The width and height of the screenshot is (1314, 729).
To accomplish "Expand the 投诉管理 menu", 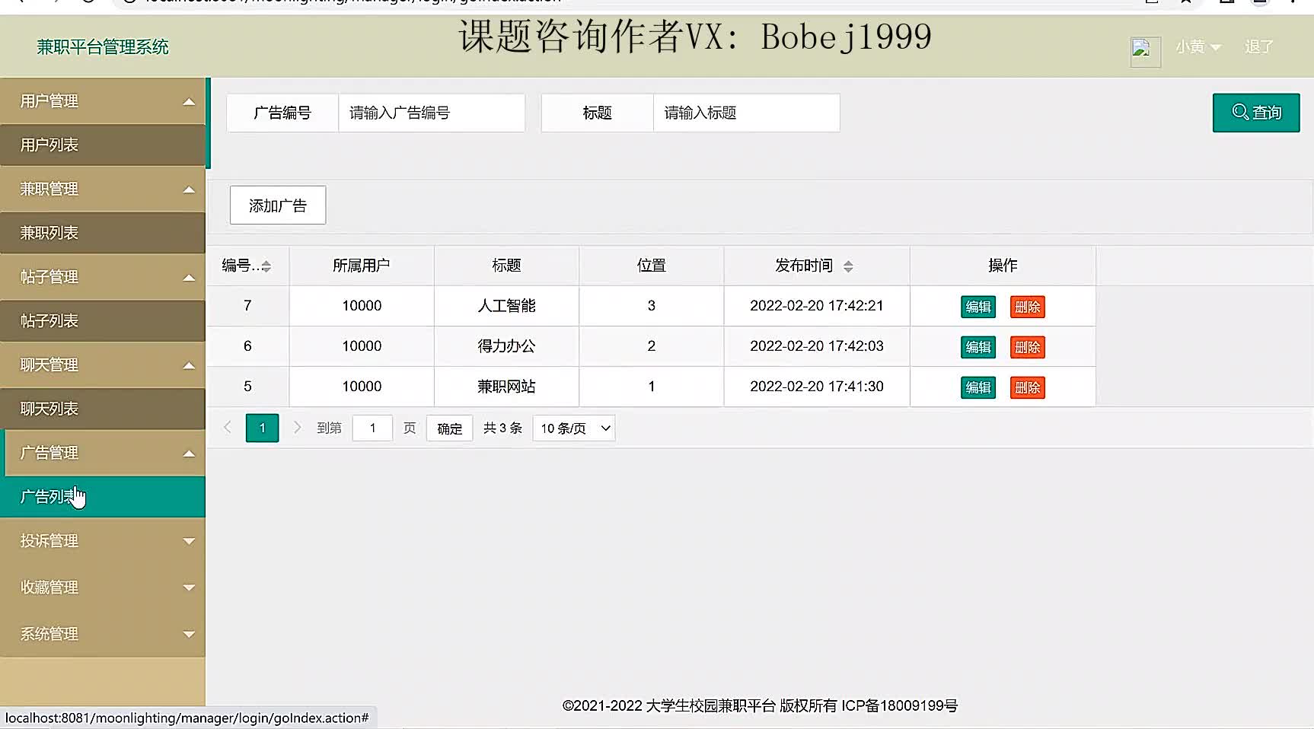I will point(103,541).
